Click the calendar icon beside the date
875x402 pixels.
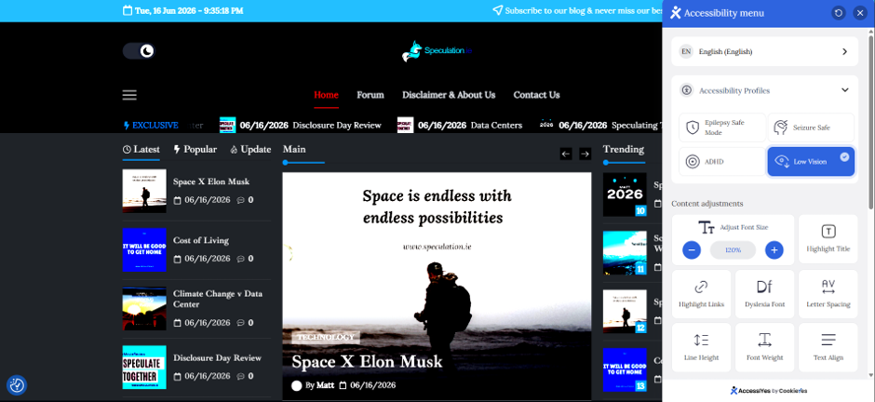pos(128,10)
